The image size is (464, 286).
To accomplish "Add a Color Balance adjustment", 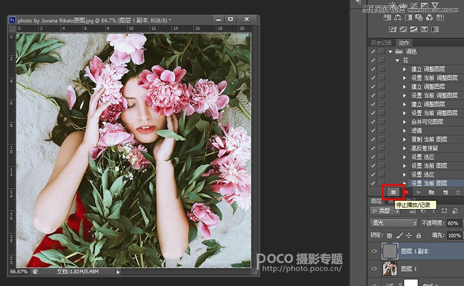I will 398,17.
